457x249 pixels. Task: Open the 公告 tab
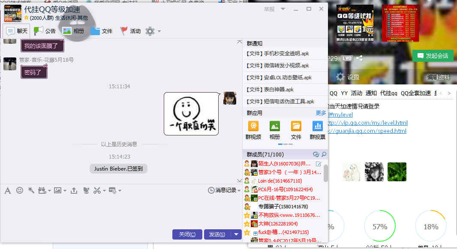[45, 31]
